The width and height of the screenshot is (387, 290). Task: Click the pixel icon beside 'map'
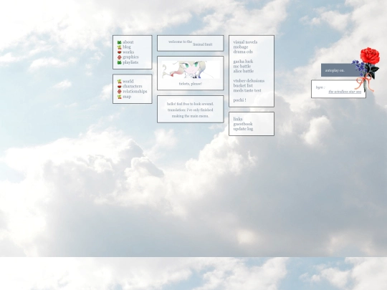point(119,97)
